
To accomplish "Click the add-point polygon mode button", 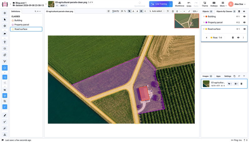I will click(x=5, y=77).
